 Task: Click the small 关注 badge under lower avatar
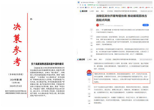tap(89, 75)
